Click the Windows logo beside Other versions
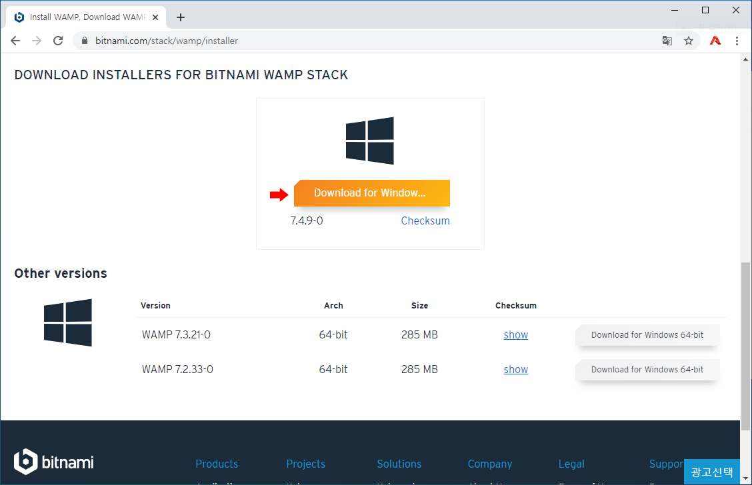The height and width of the screenshot is (485, 752). click(67, 322)
